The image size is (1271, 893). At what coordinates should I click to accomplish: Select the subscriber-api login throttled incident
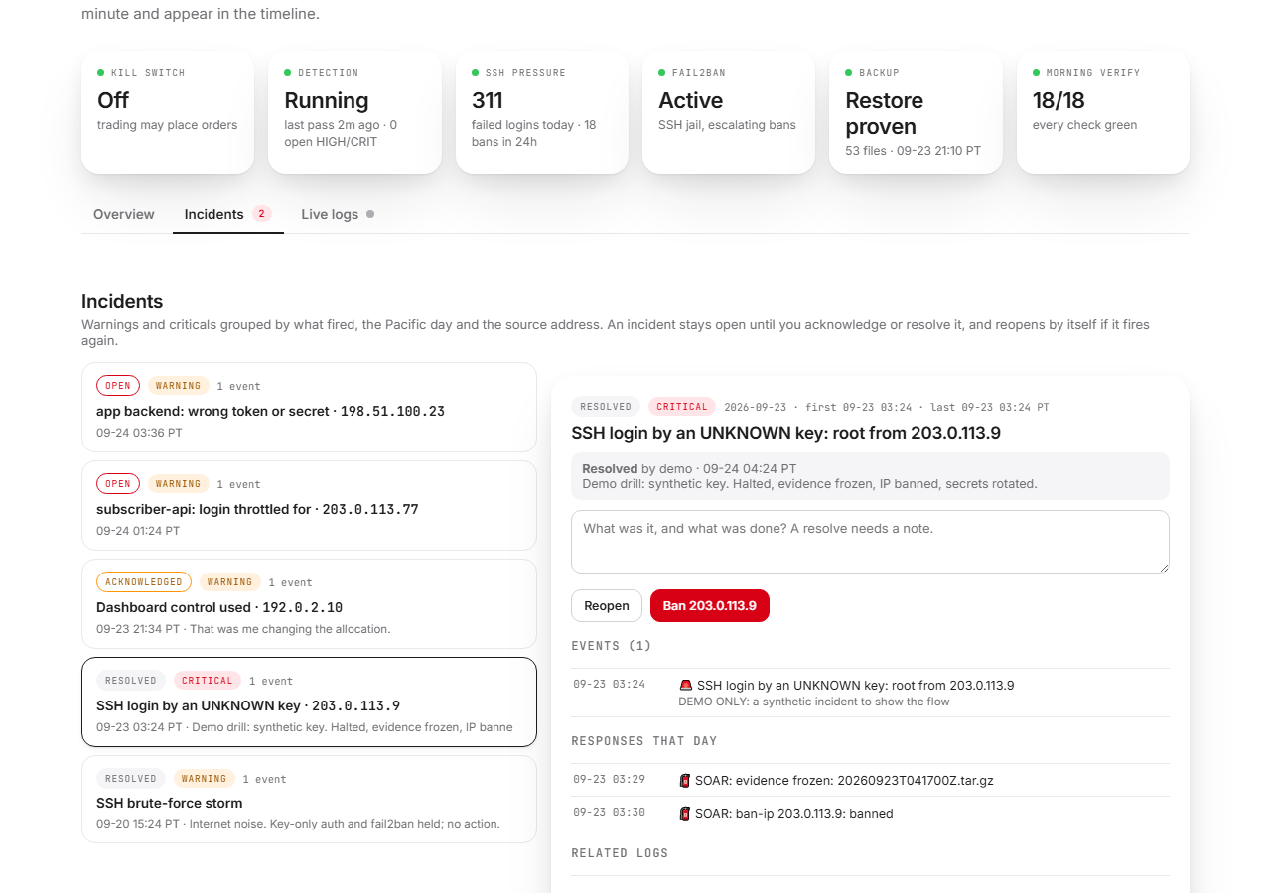(309, 506)
